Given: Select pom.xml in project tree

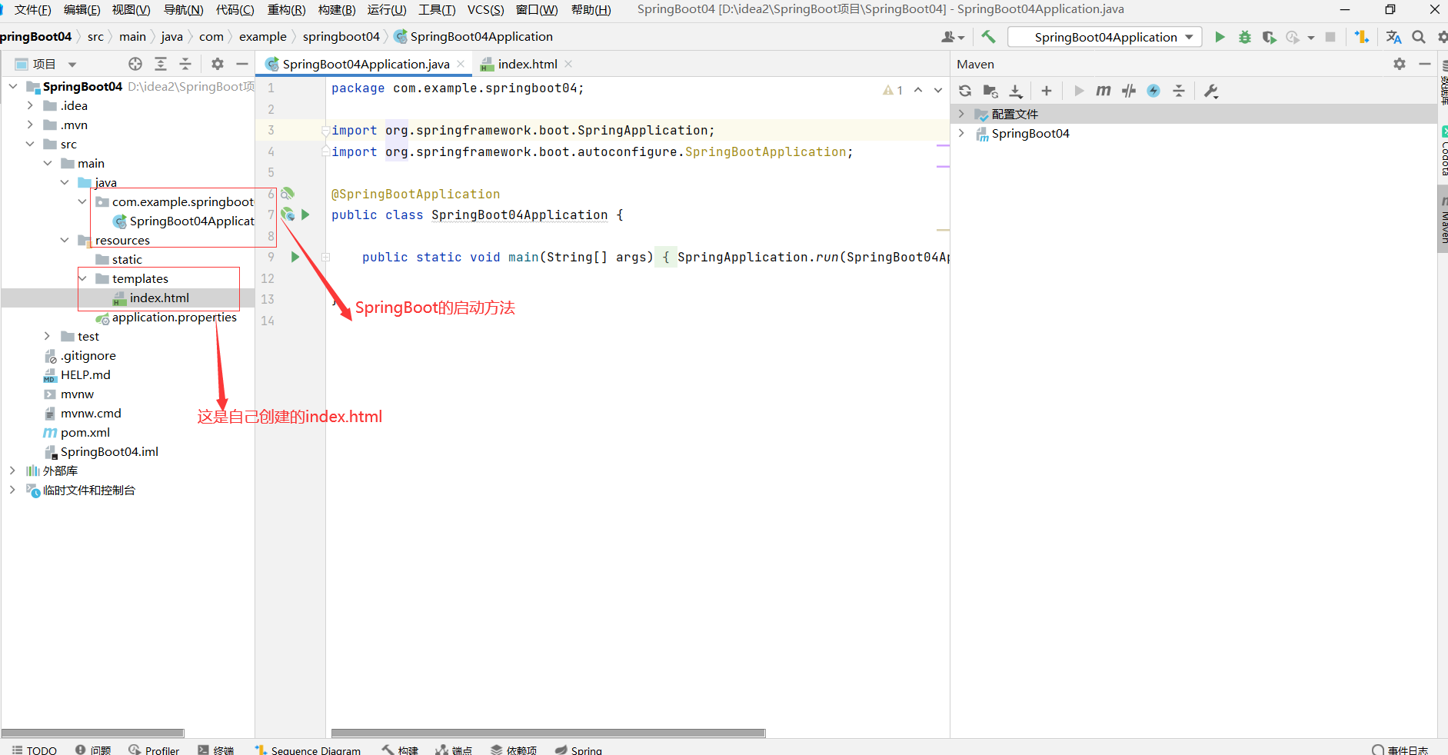Looking at the screenshot, I should click(85, 432).
